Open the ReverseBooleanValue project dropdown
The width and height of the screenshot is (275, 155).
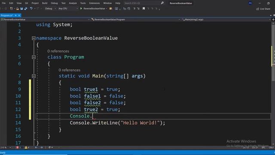pyautogui.click(x=45, y=19)
